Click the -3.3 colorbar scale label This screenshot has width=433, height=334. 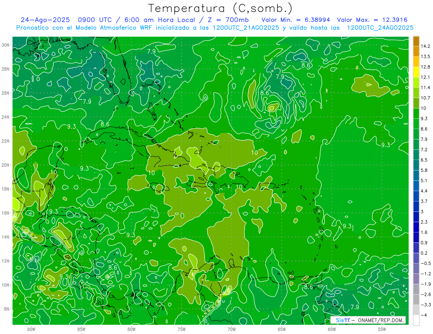point(426,305)
